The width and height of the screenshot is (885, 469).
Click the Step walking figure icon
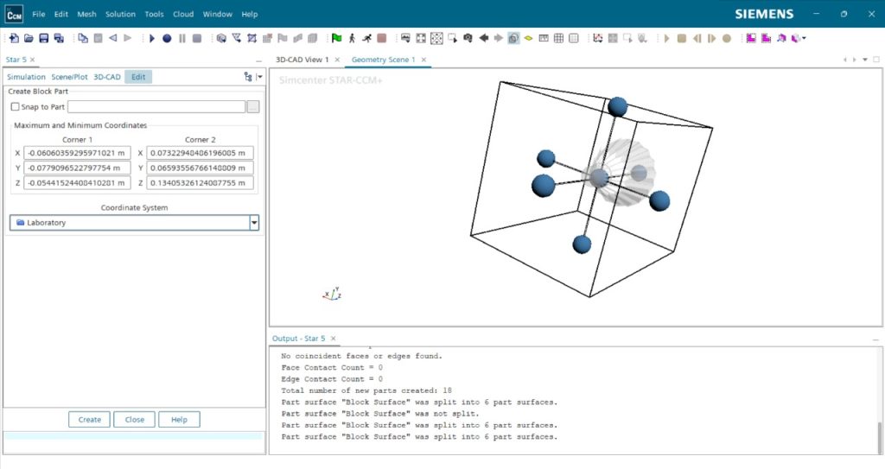pyautogui.click(x=352, y=38)
